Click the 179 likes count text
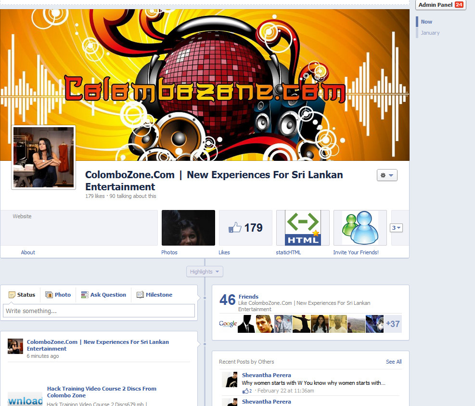 pos(95,196)
